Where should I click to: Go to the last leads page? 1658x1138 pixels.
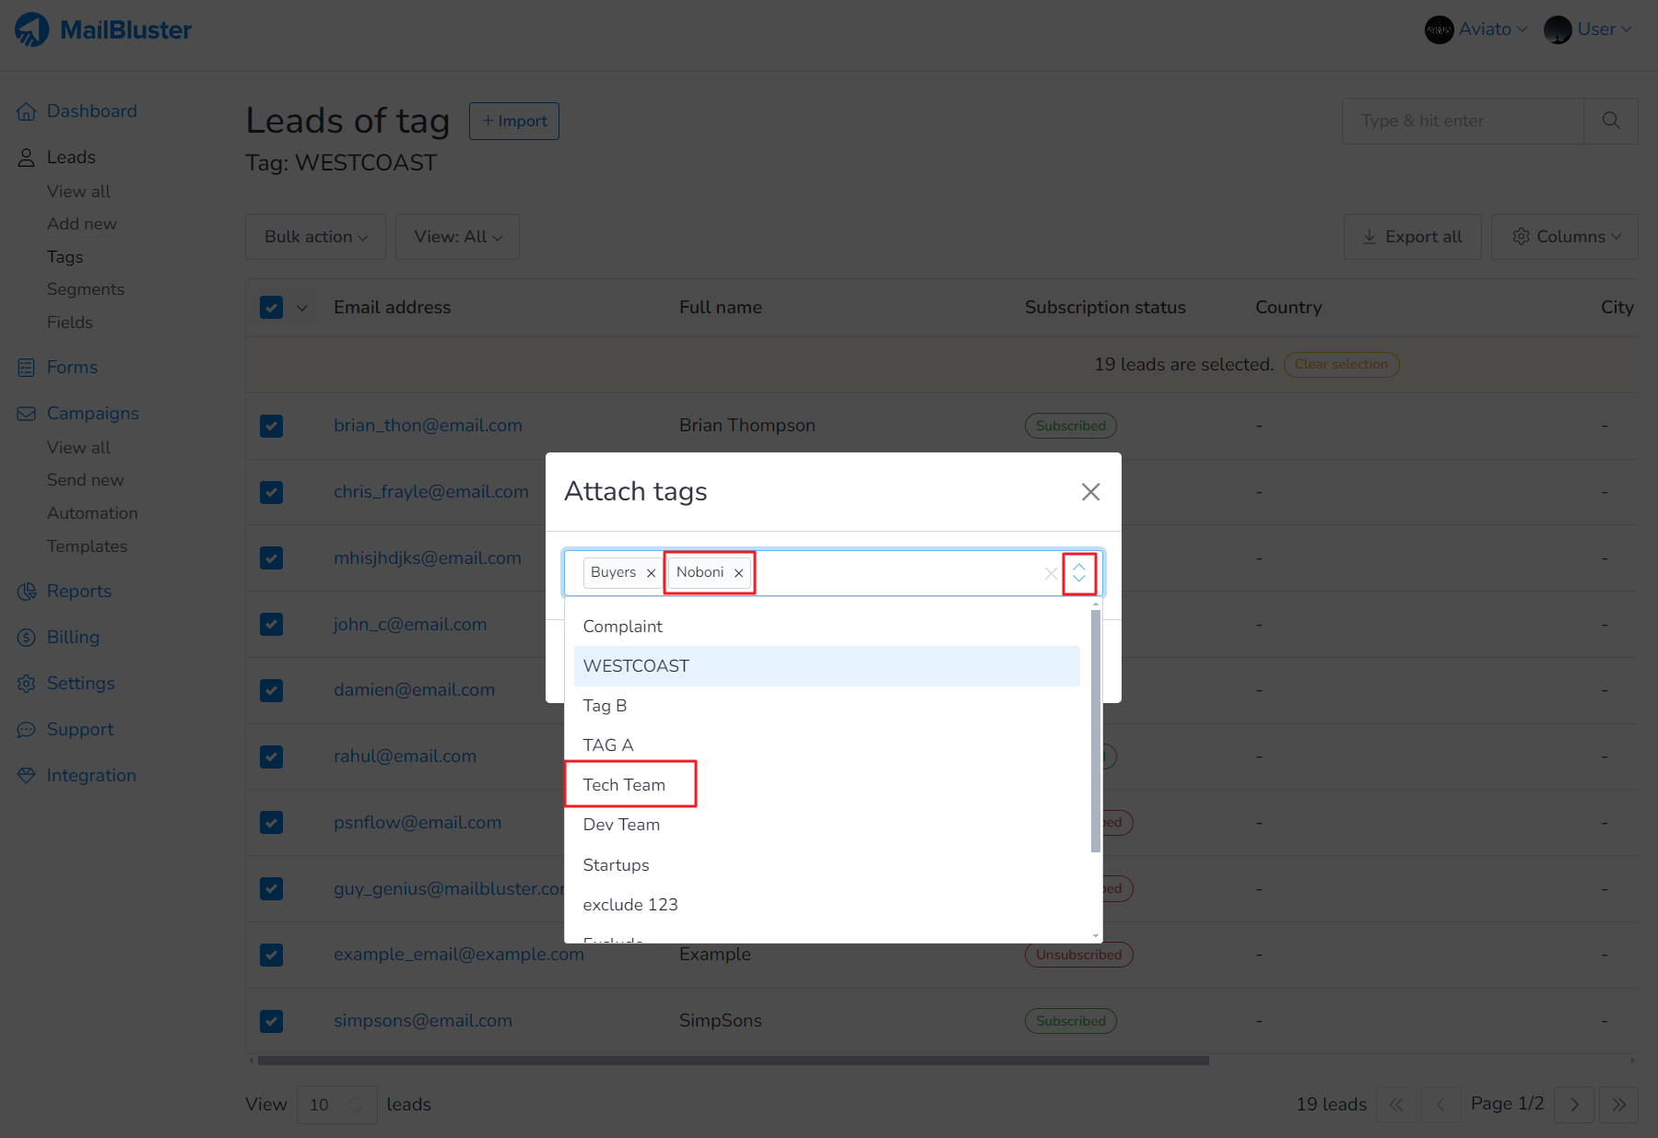(x=1618, y=1104)
